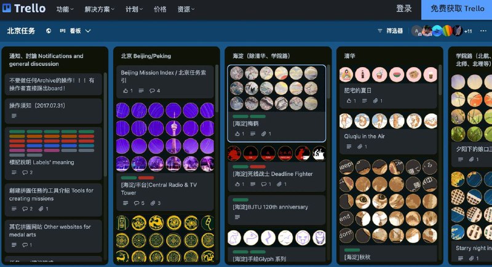Click the 北京 Beijing/Peking list header

tap(146, 56)
